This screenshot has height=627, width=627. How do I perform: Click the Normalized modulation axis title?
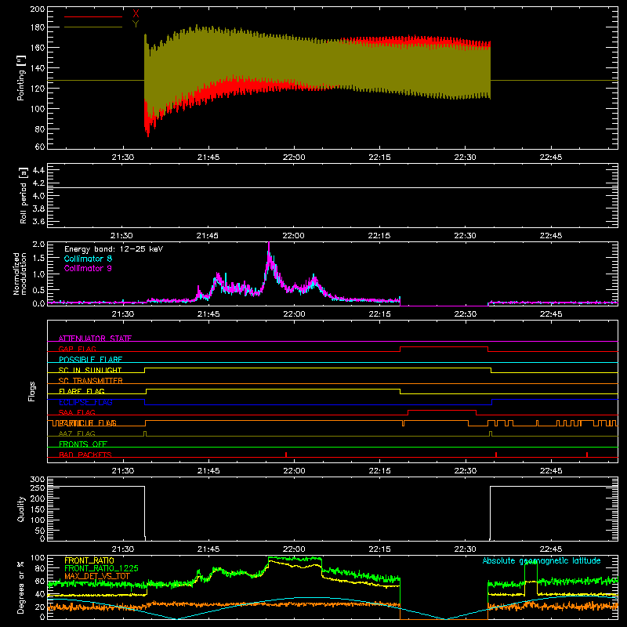[x=20, y=274]
